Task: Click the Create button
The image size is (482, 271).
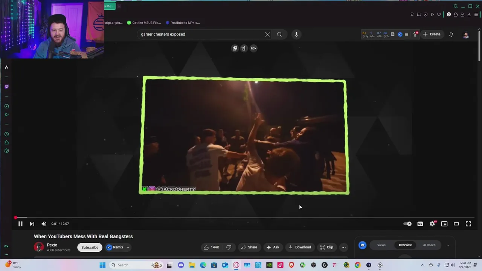Action: 432,34
